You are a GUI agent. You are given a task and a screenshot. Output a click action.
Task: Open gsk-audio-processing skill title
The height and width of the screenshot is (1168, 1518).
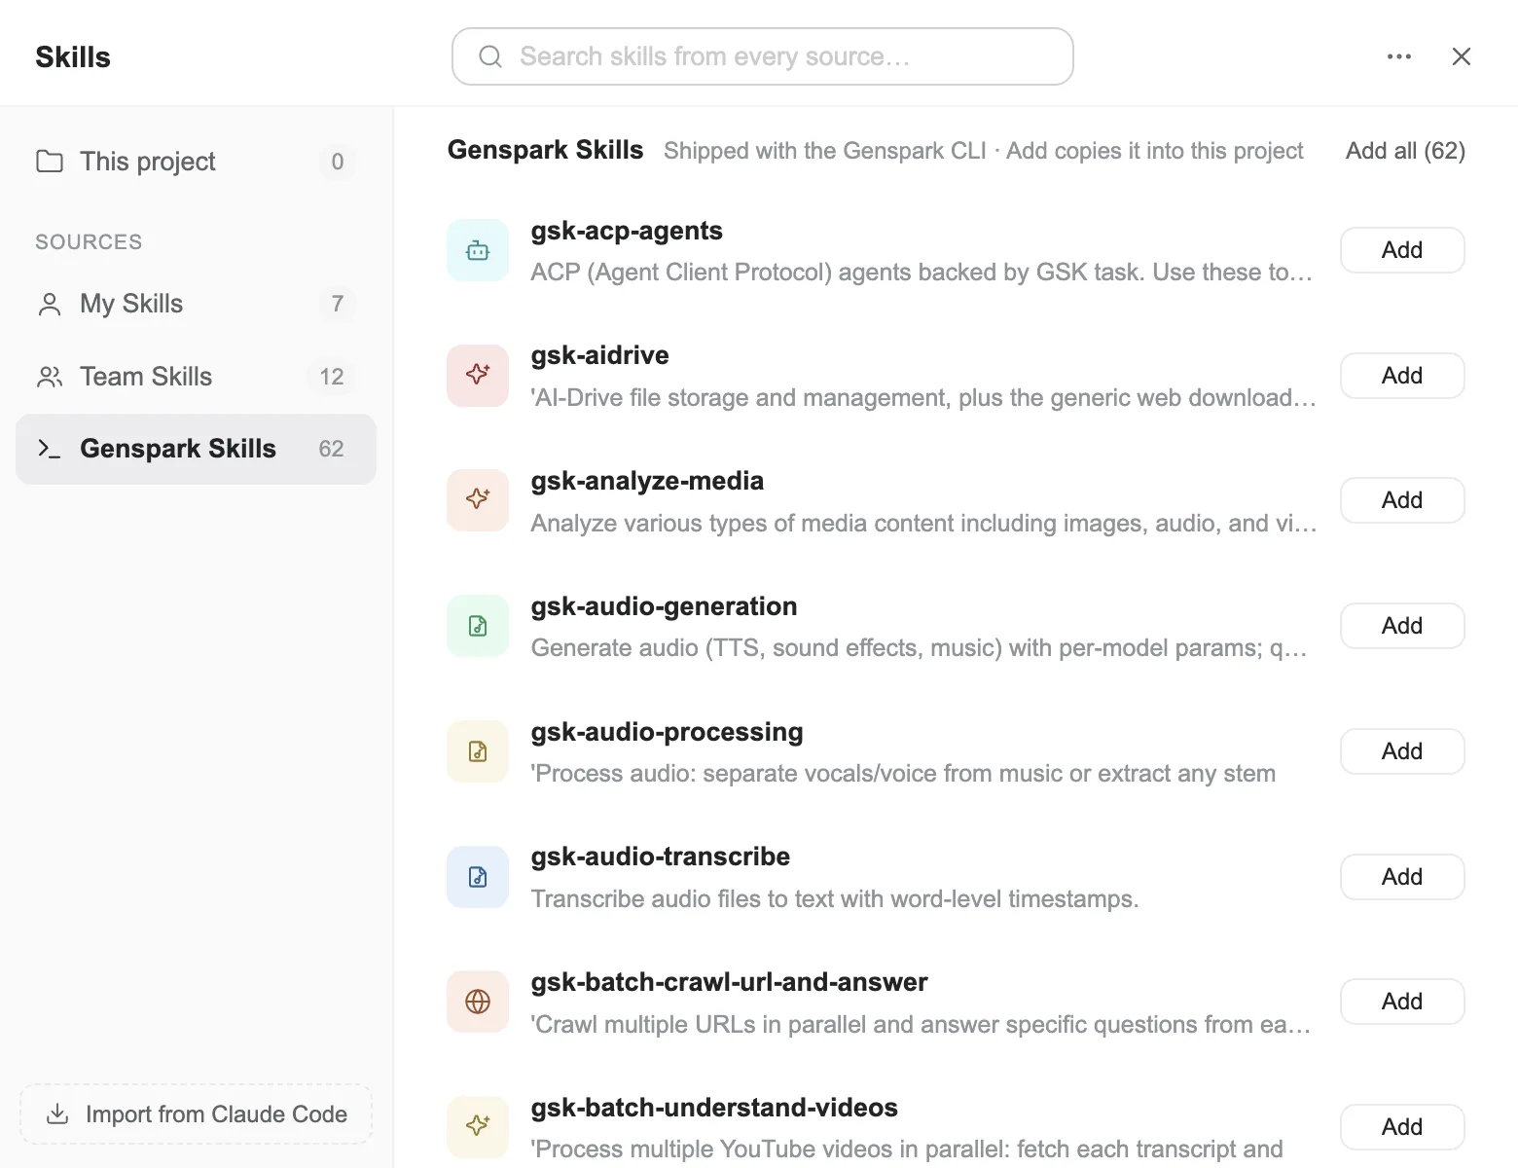[667, 732]
